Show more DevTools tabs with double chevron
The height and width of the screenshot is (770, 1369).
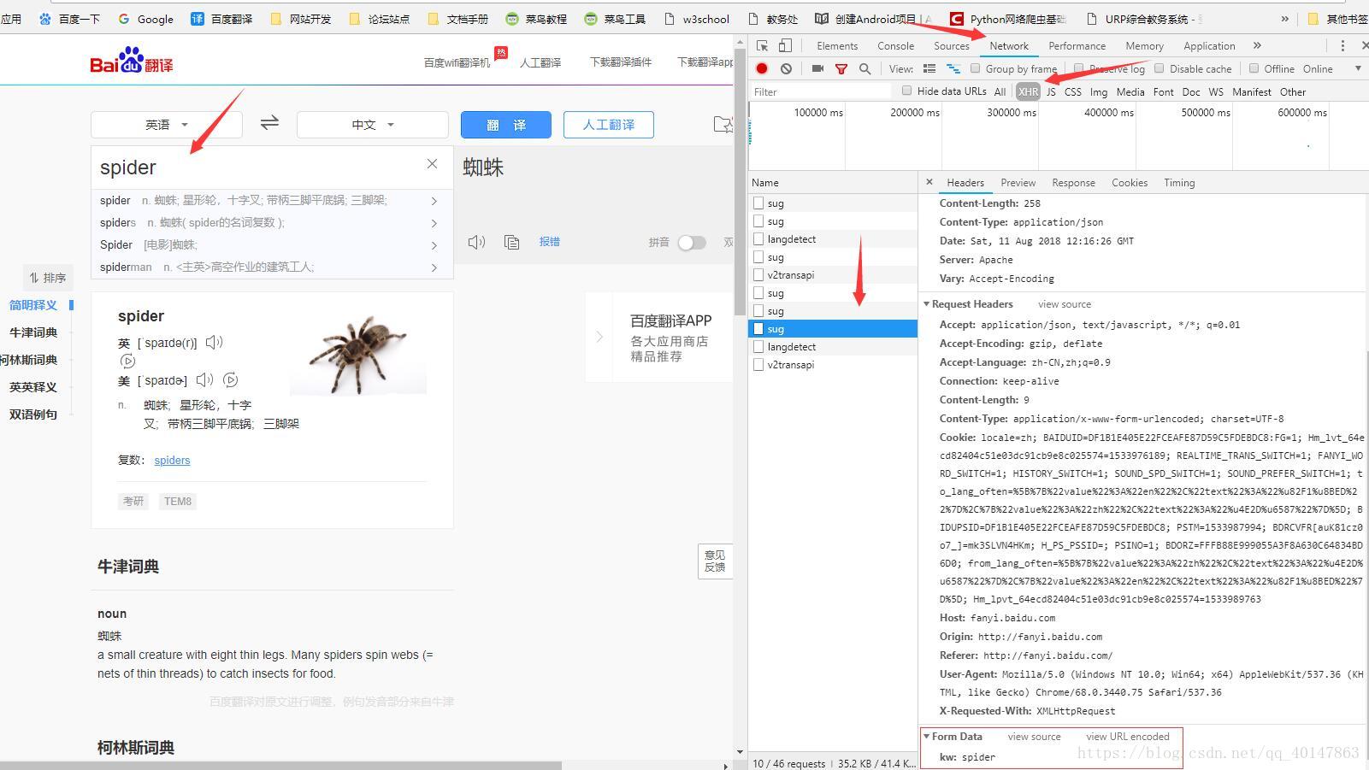[1257, 45]
